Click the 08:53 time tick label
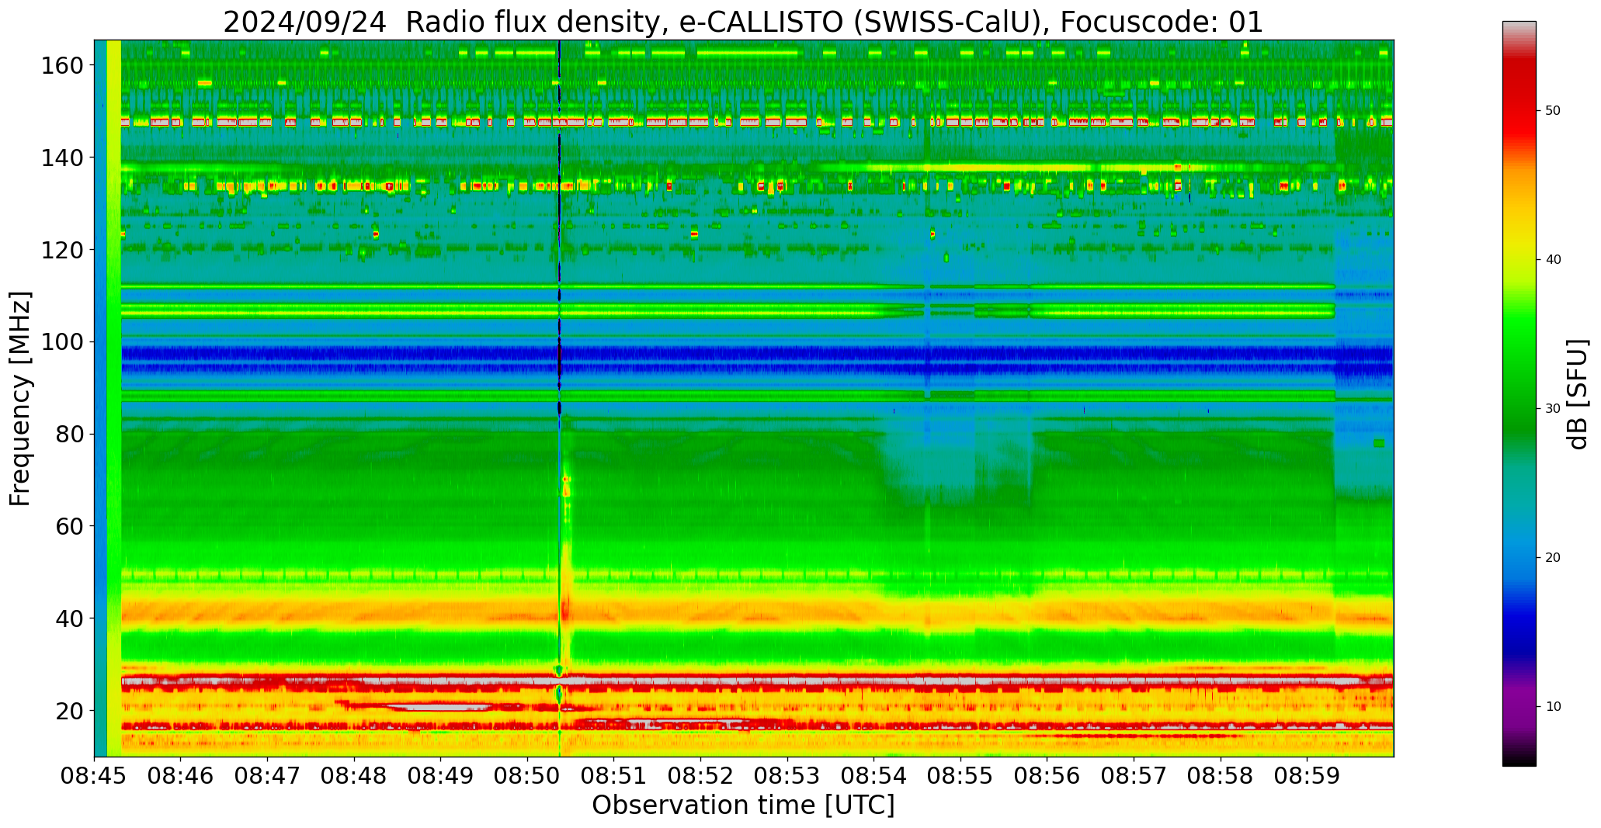The height and width of the screenshot is (828, 1601). pos(787,777)
